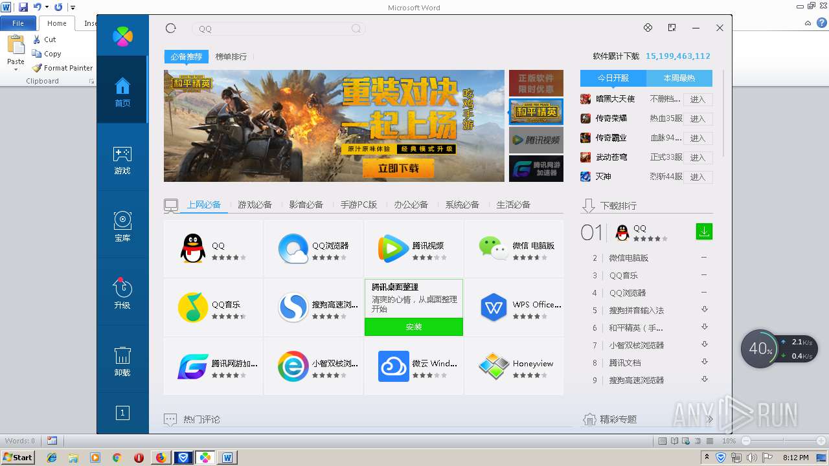
Task: Click download arrow for 腾讯文档 row
Action: coord(705,362)
